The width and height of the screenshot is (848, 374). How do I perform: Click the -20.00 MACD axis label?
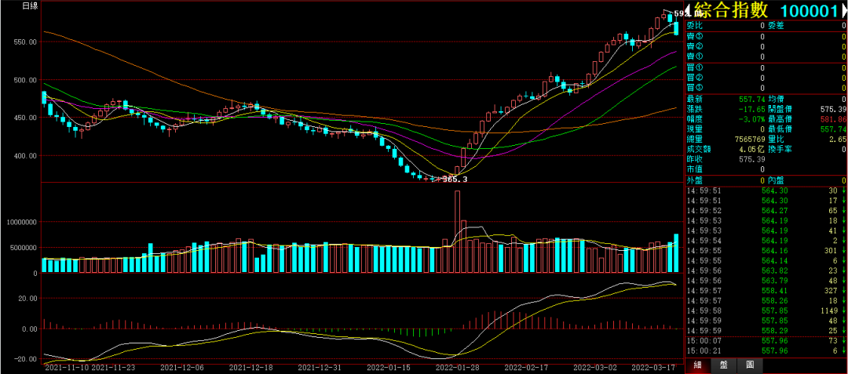(x=25, y=359)
